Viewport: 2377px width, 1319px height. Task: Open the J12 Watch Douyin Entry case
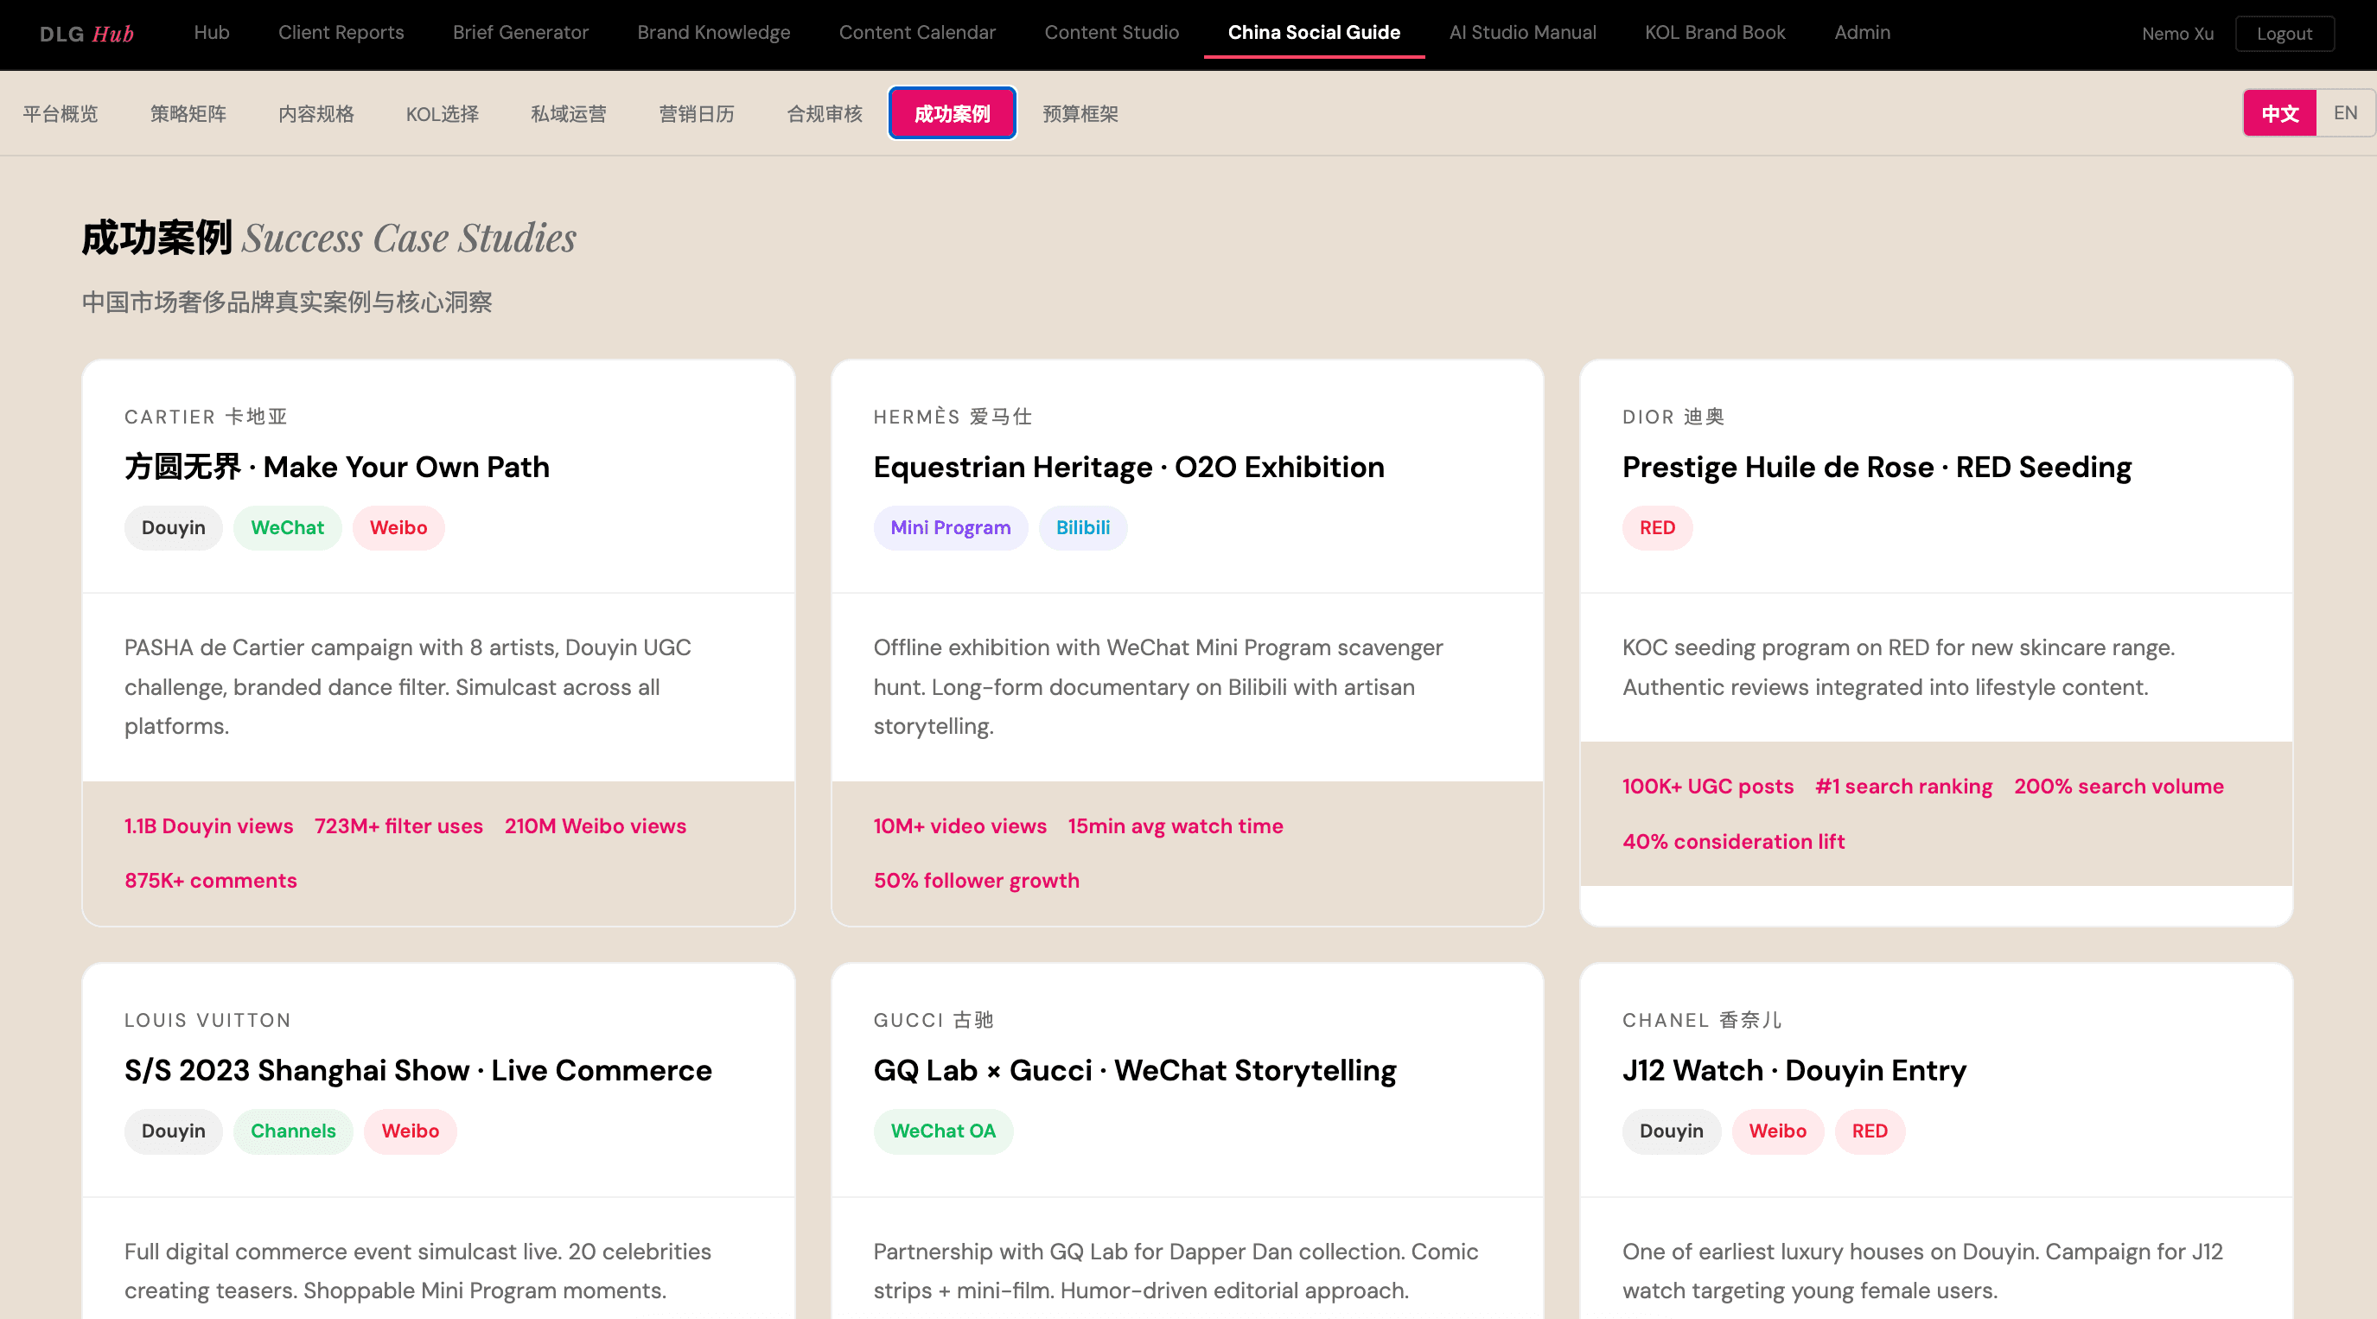coord(1793,1071)
